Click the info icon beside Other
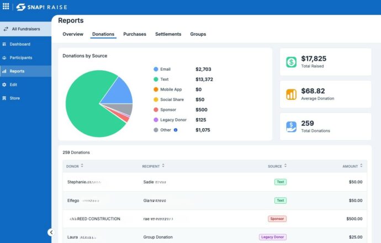Image resolution: width=381 pixels, height=243 pixels. (x=176, y=130)
